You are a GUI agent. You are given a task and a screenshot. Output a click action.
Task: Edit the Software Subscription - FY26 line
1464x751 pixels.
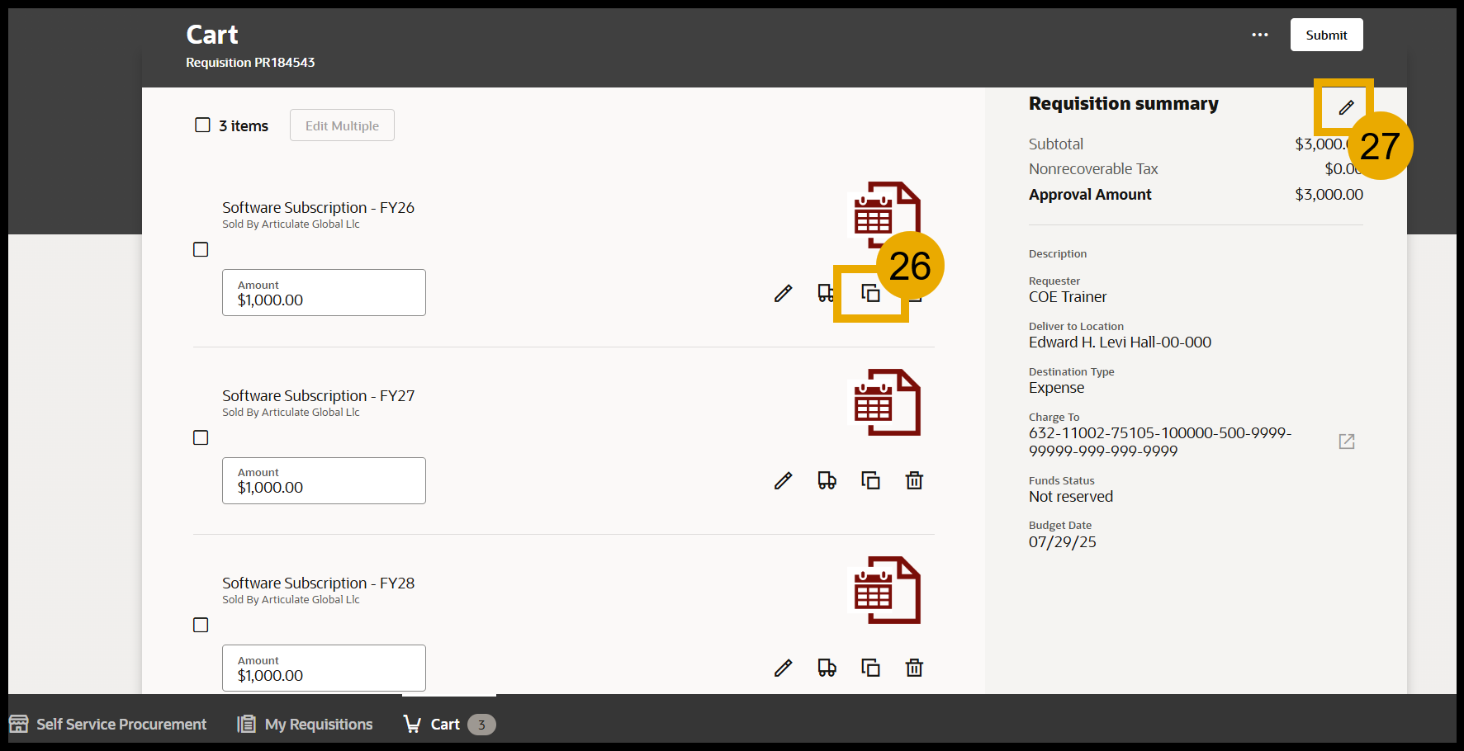[x=783, y=293]
